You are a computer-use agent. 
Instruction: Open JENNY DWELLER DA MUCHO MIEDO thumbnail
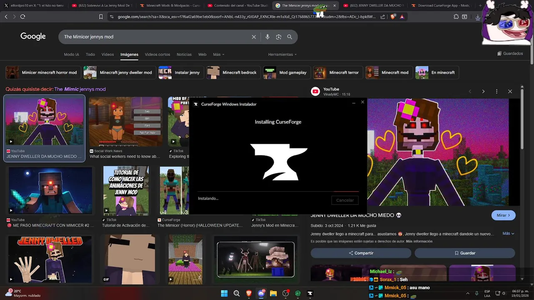(45, 121)
